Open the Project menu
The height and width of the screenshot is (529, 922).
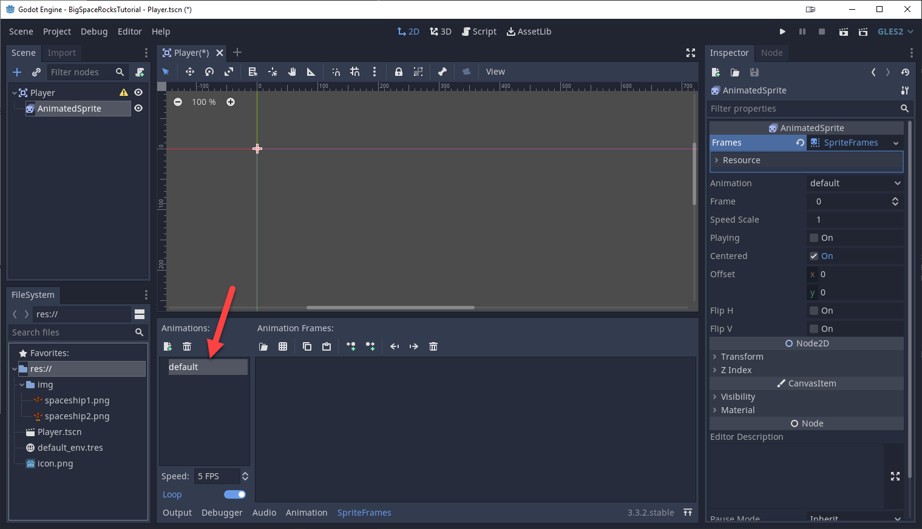click(x=57, y=32)
